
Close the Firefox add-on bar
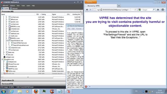coord(90,87)
